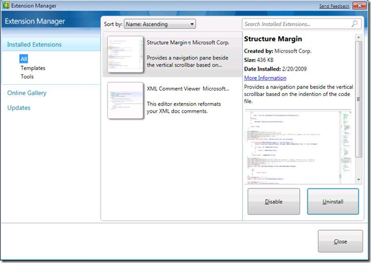Click the Send Feedback link

[x=334, y=6]
